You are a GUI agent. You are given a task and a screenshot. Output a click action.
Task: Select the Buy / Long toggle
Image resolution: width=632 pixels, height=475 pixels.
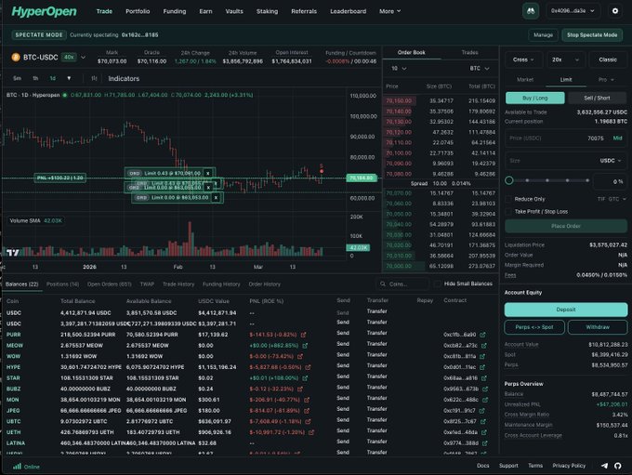(534, 98)
